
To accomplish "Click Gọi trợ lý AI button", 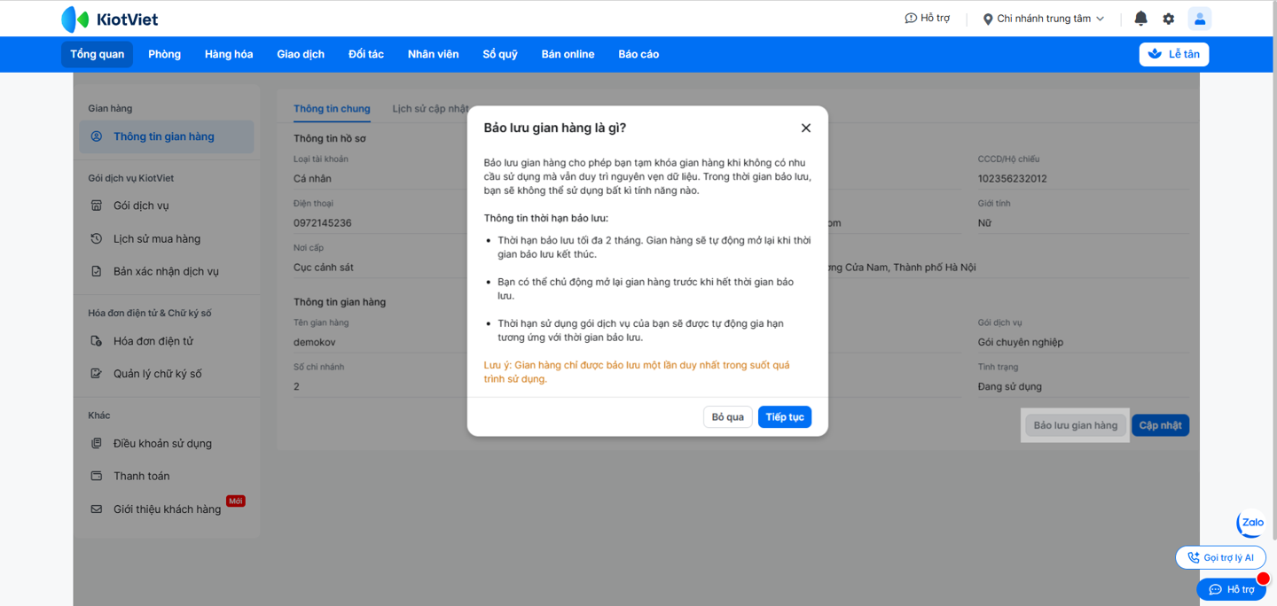I will click(x=1220, y=557).
